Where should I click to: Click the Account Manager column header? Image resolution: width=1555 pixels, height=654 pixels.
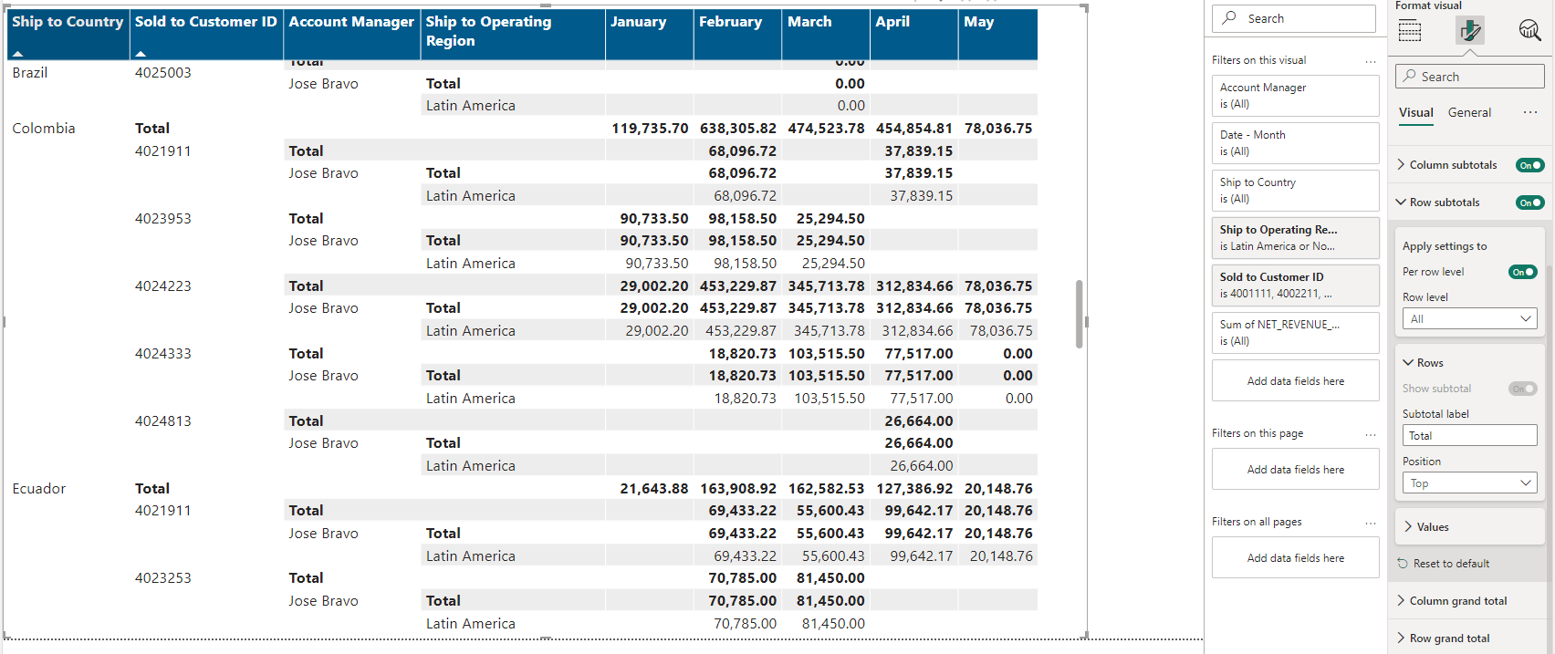(351, 34)
